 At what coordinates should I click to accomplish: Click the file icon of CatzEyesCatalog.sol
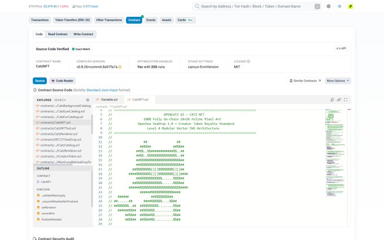(x=38, y=111)
